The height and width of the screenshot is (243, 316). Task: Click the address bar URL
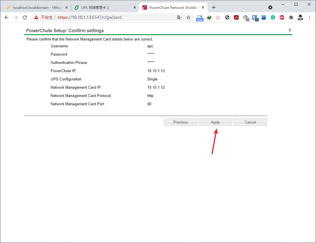[x=114, y=17]
